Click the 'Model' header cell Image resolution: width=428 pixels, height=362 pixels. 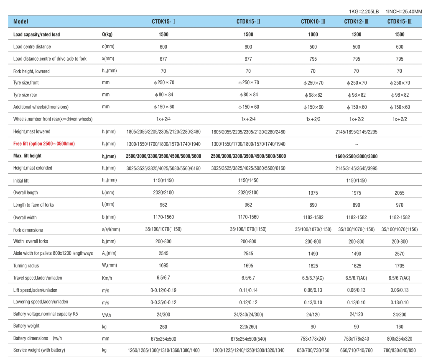(x=21, y=22)
